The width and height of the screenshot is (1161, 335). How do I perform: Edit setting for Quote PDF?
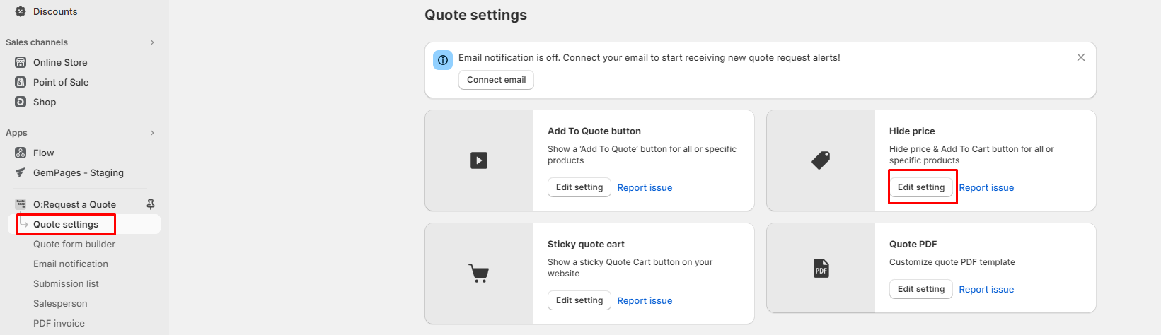921,289
